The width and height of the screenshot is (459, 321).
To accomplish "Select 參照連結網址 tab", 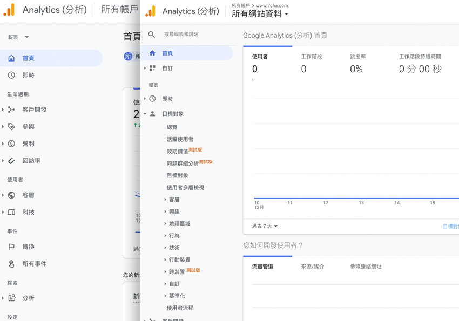I will (x=366, y=267).
